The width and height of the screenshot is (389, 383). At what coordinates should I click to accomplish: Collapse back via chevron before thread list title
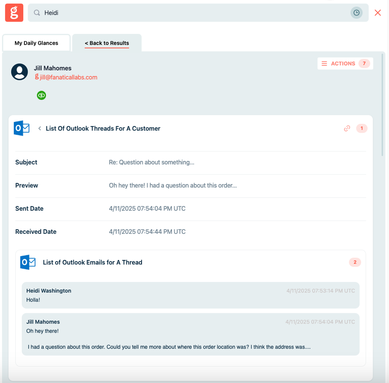tap(40, 128)
